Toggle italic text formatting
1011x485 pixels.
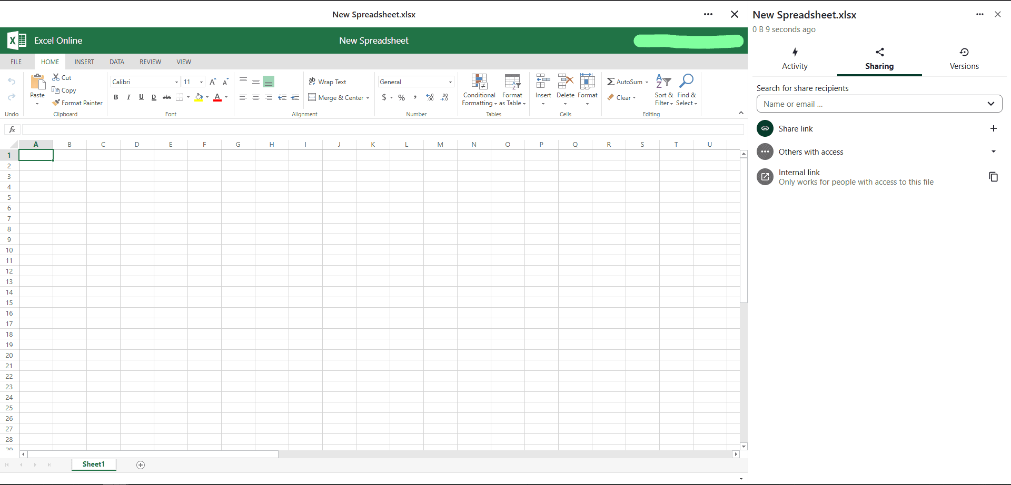pos(128,97)
